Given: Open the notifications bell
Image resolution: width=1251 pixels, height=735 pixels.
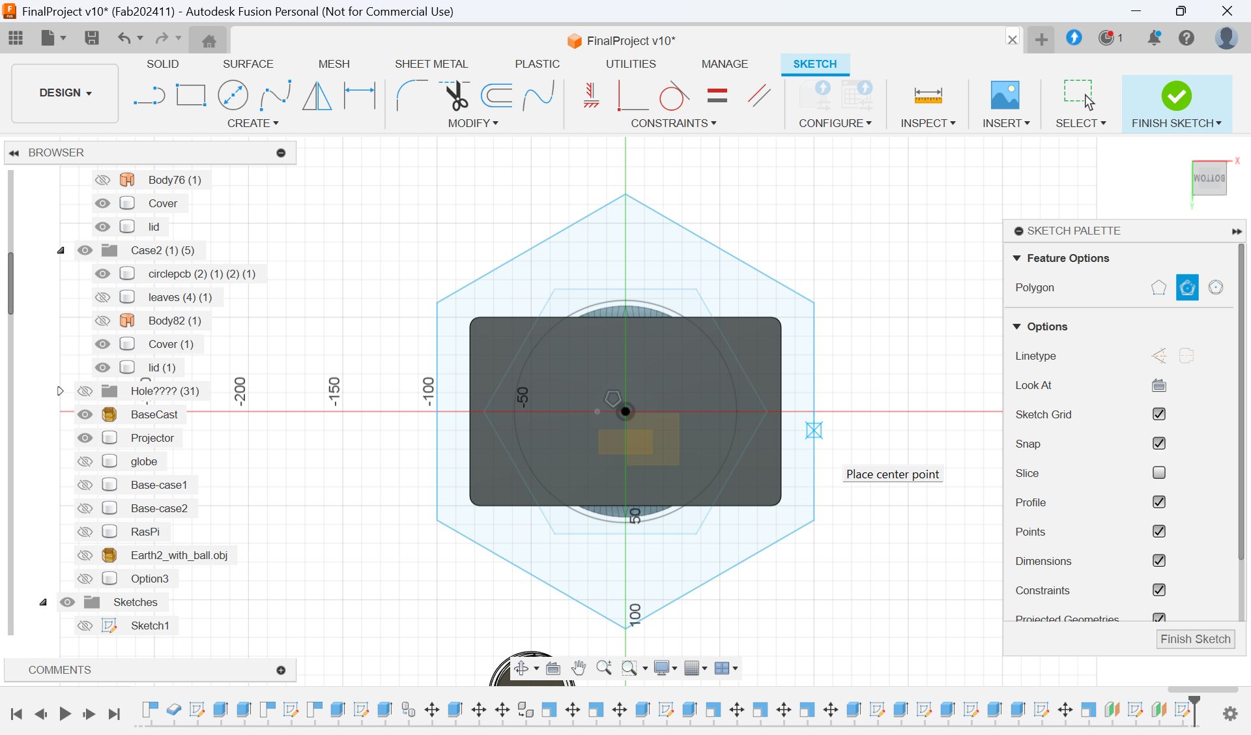Looking at the screenshot, I should click(x=1154, y=38).
